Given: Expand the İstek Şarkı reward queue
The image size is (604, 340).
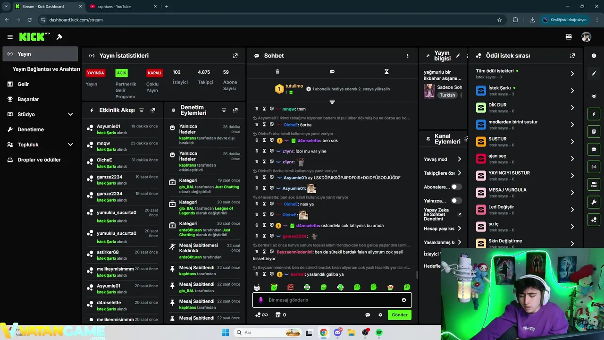Looking at the screenshot, I should tap(572, 91).
